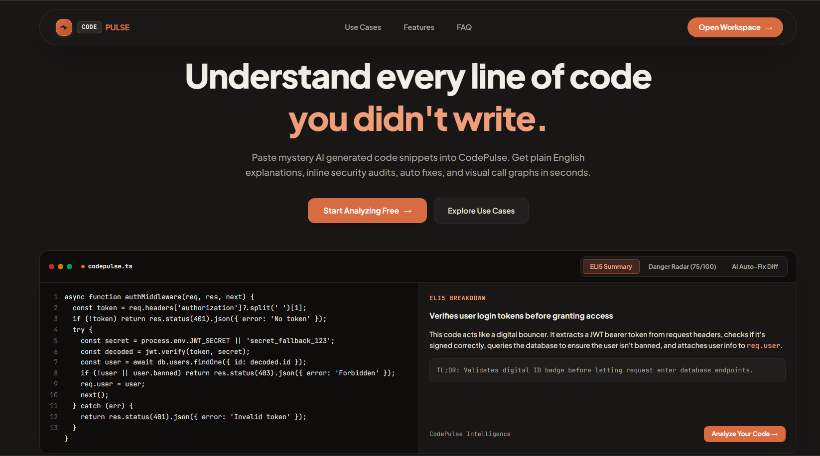Click the Explore Use Cases button

pos(481,211)
